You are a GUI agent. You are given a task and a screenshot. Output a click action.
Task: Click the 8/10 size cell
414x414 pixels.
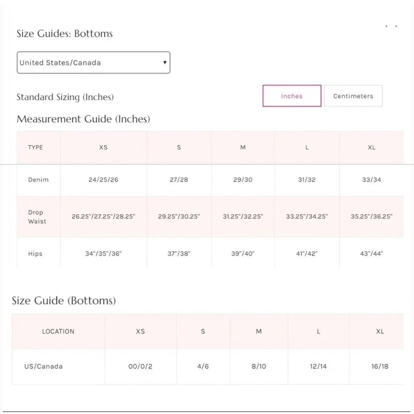click(259, 366)
